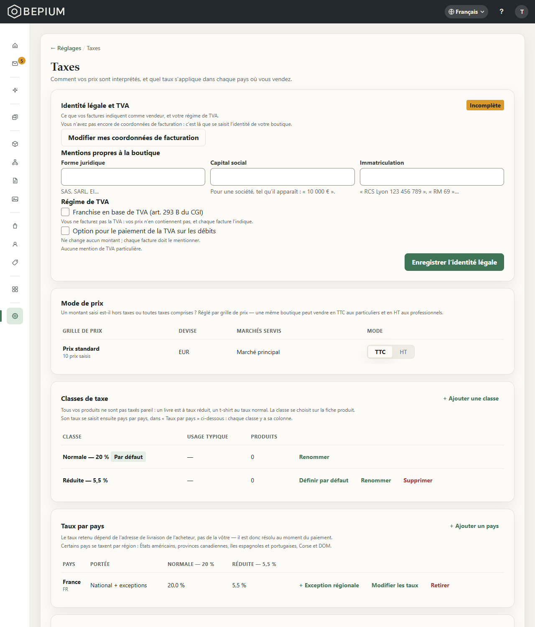The height and width of the screenshot is (627, 535).
Task: Switch Prix standard mode to HT
Action: (403, 352)
